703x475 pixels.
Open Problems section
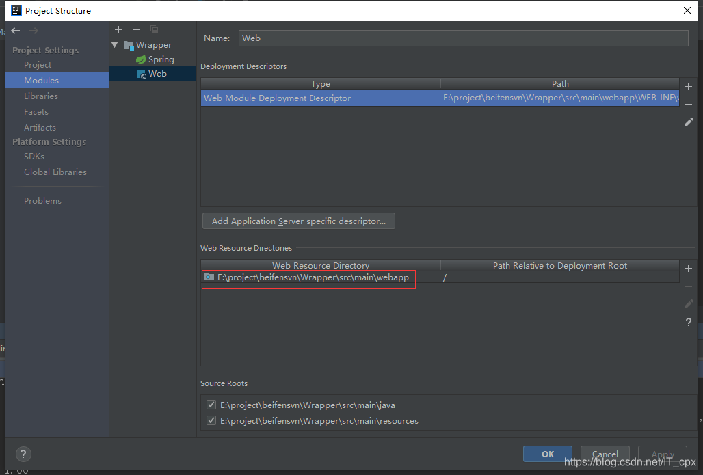tap(42, 200)
